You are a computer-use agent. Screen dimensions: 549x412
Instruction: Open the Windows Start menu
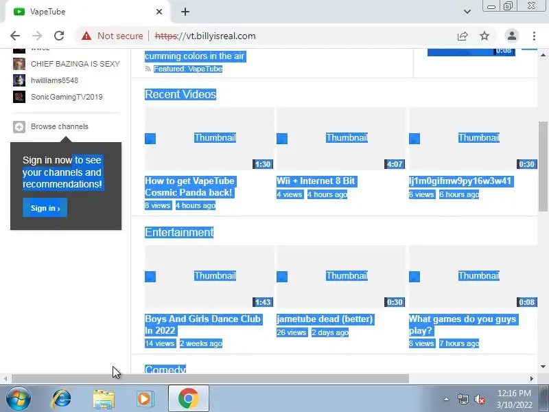(x=19, y=399)
